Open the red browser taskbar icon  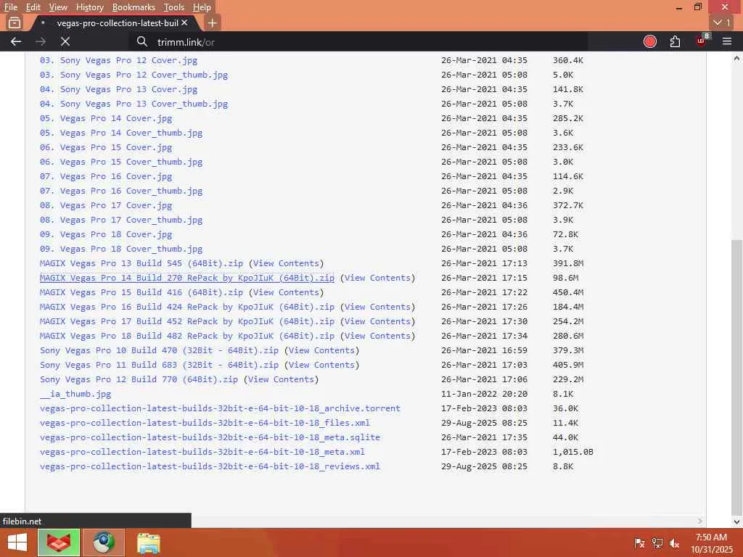59,542
